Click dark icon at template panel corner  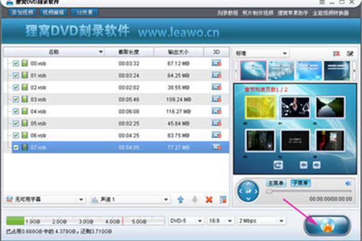pyautogui.click(x=350, y=54)
